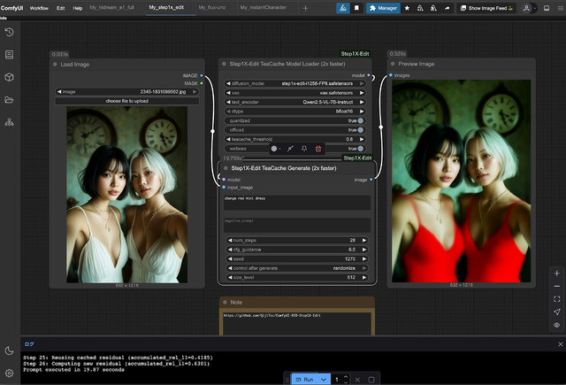Screen dimensions: 566x385
Task: Expand user profile dropdown chevron
Action: click(535, 8)
